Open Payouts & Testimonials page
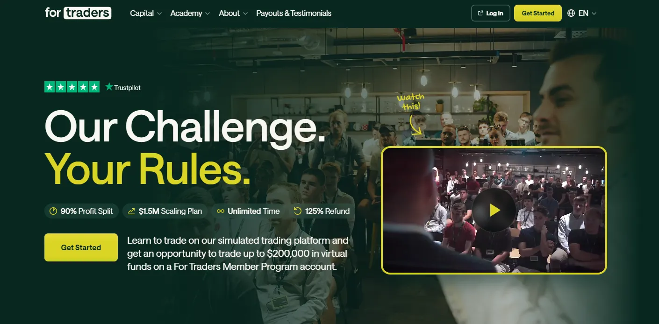 pos(294,13)
